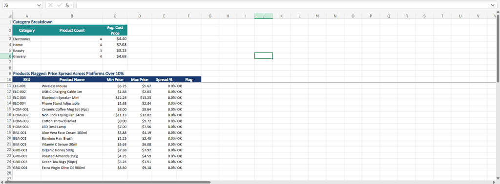Click the 'SKU' header cell
The image size is (500, 184).
[x=27, y=80]
